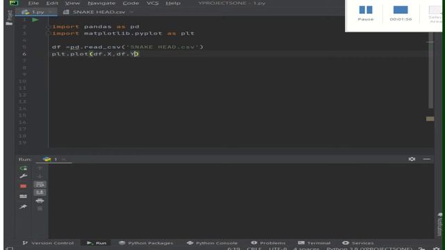Click yellow warning stripe marker in editor

coord(430,119)
